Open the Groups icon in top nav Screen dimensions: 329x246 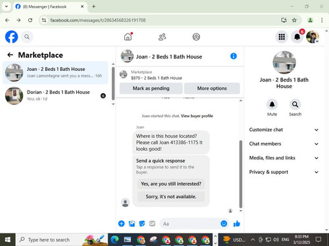[x=196, y=37]
